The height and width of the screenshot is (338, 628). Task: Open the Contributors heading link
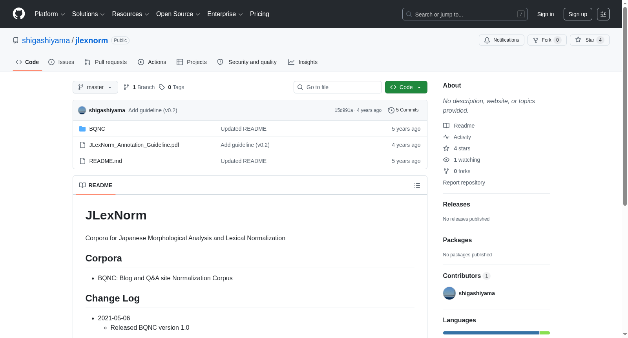[467, 276]
